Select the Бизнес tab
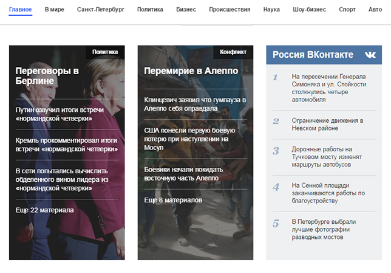 186,10
